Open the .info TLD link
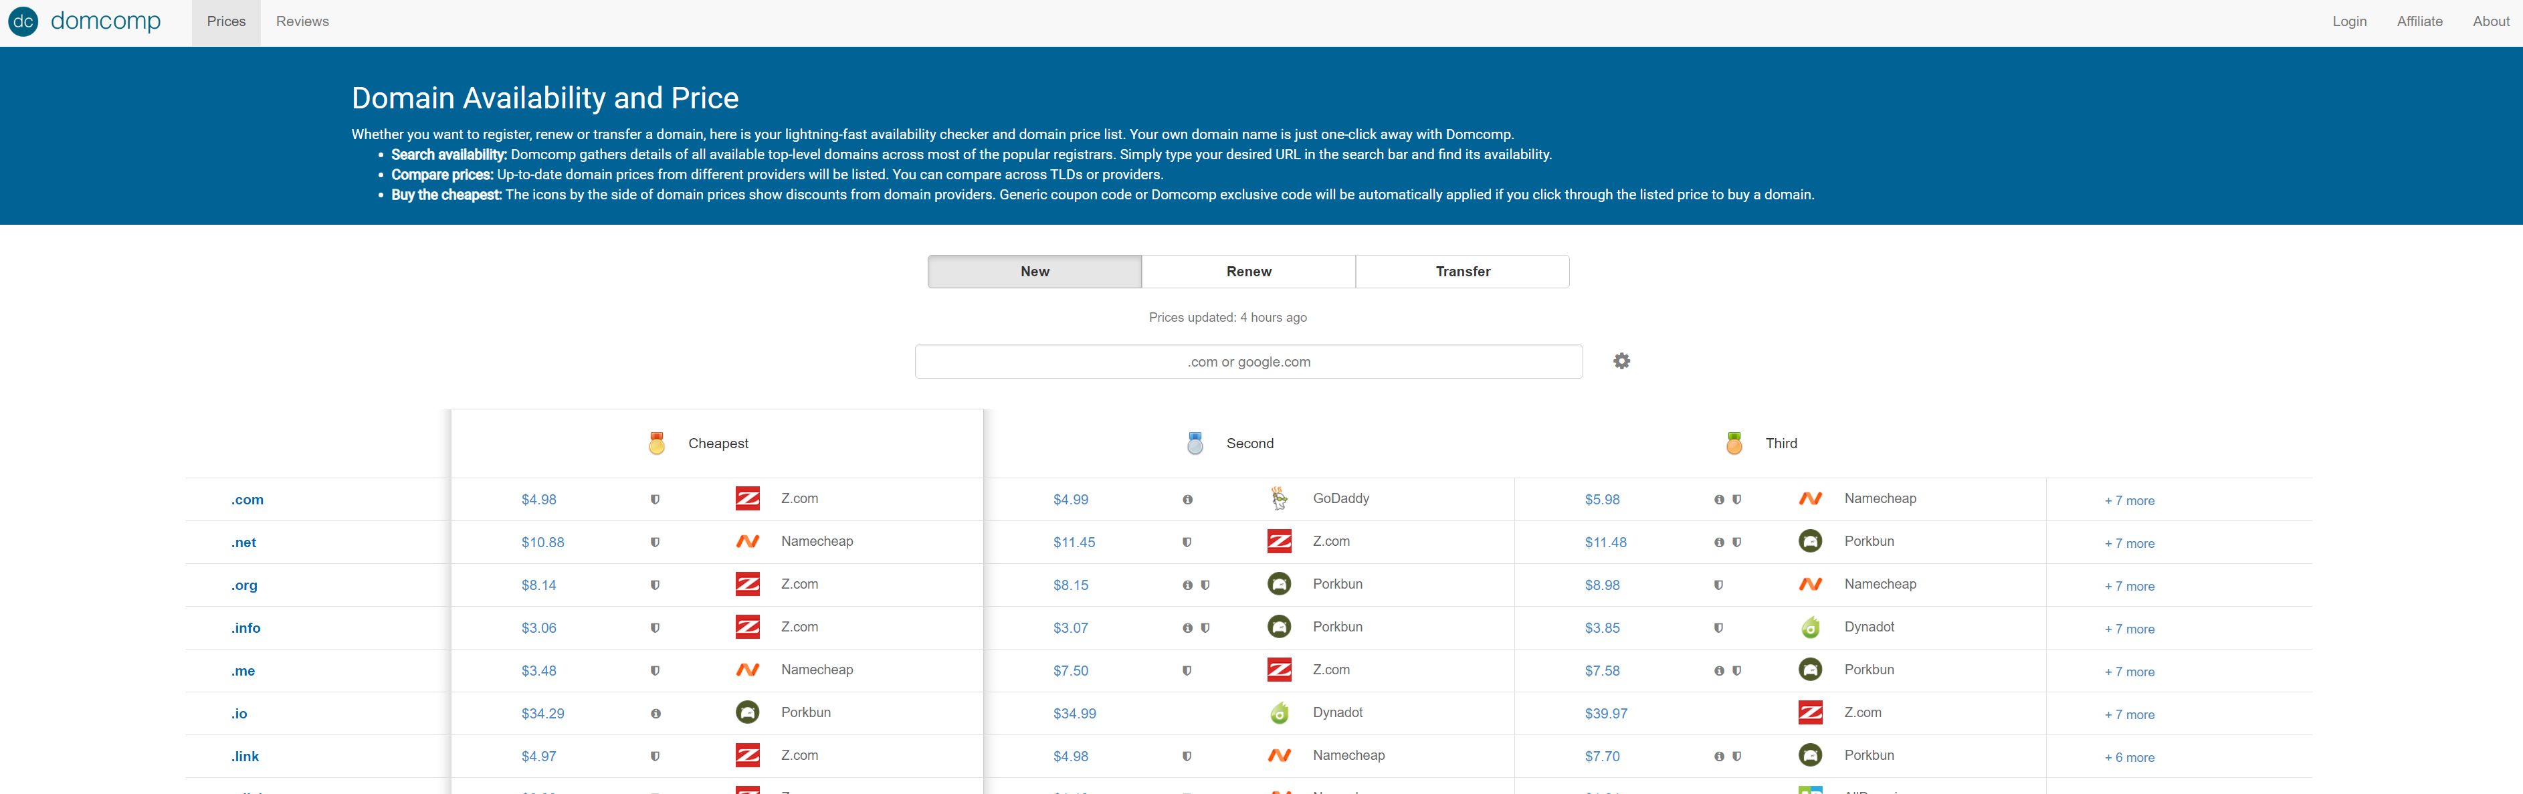 (246, 629)
